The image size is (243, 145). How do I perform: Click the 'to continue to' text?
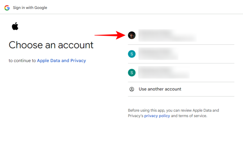pos(22,61)
